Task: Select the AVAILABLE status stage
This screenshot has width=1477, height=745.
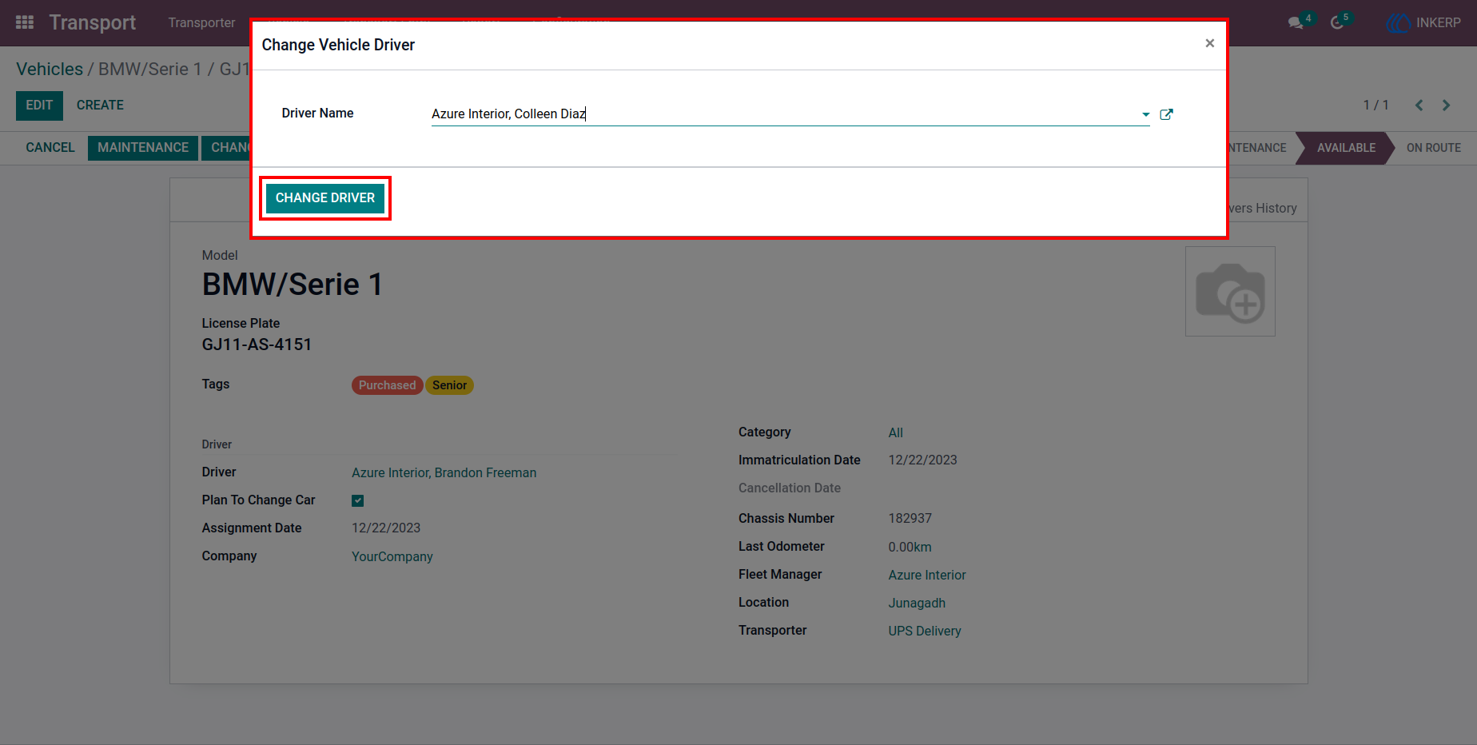Action: pyautogui.click(x=1346, y=148)
